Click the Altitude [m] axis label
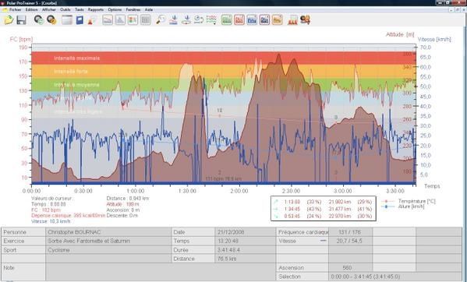This screenshot has width=467, height=282. [x=400, y=34]
